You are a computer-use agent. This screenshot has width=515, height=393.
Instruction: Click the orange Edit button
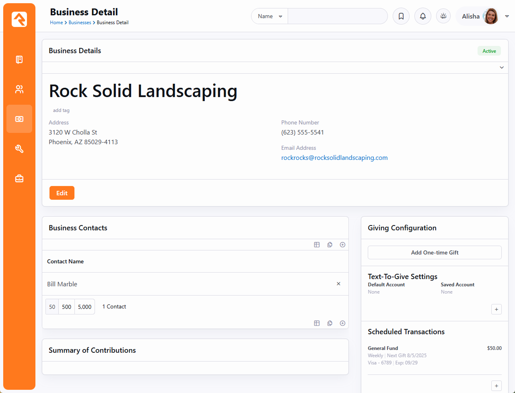pos(62,193)
